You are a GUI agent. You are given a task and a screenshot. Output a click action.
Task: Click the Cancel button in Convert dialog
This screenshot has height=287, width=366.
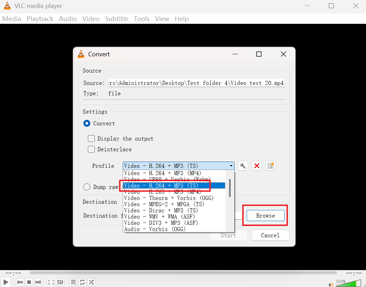270,235
